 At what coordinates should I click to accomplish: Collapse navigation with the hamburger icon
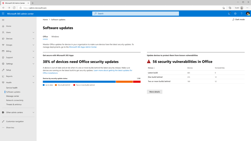click(x=3, y=20)
